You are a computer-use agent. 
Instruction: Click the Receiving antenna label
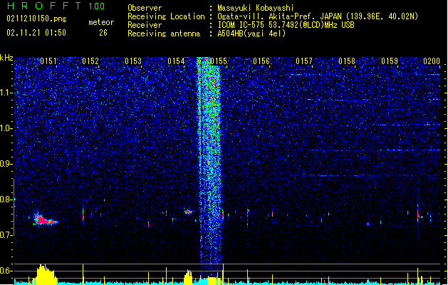click(x=164, y=33)
